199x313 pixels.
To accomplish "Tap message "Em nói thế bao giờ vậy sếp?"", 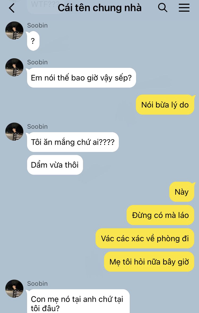I will [x=81, y=78].
